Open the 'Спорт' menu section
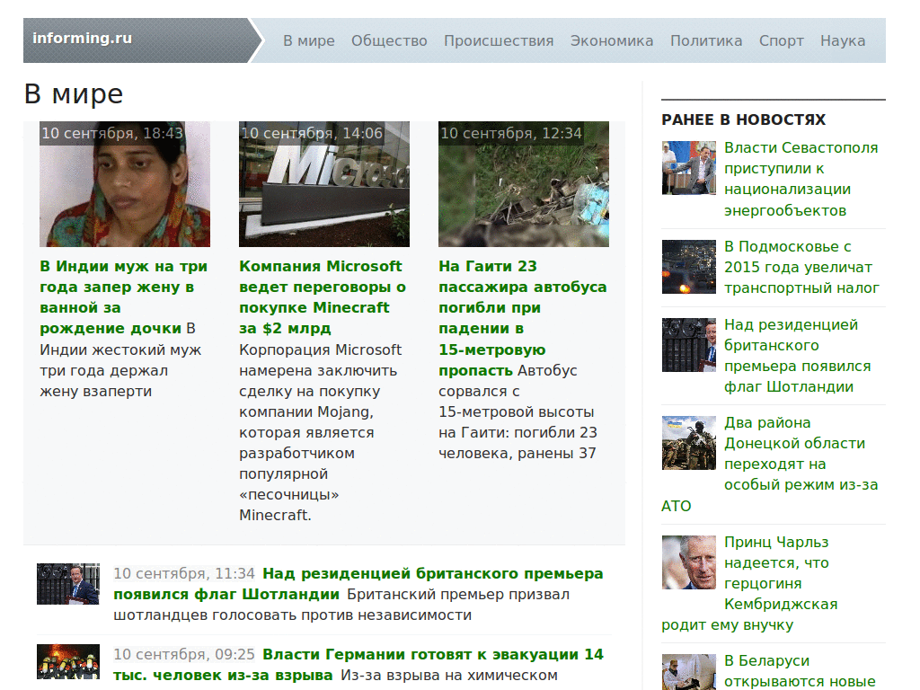920x690 pixels. pos(782,41)
